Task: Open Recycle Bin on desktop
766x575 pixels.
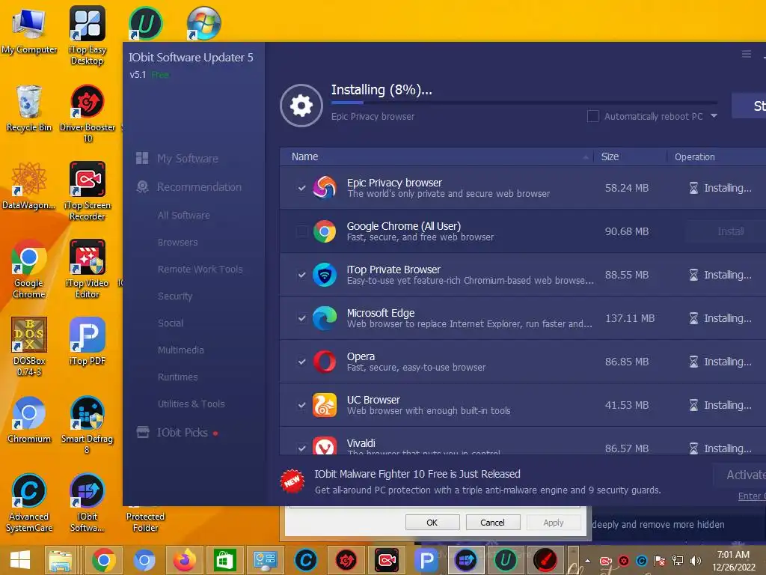Action: coord(29,108)
